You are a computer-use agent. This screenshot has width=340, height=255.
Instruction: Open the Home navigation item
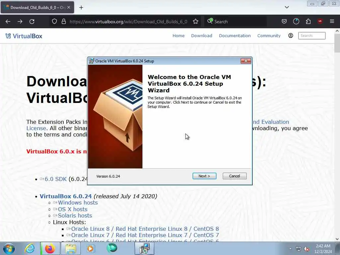coord(178,36)
